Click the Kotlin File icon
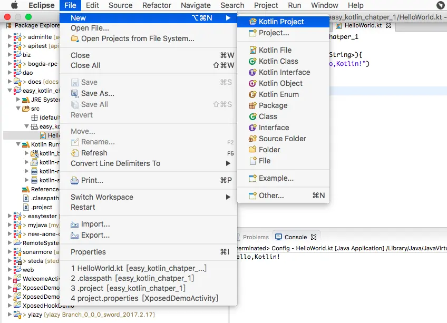447x323 pixels. click(252, 50)
